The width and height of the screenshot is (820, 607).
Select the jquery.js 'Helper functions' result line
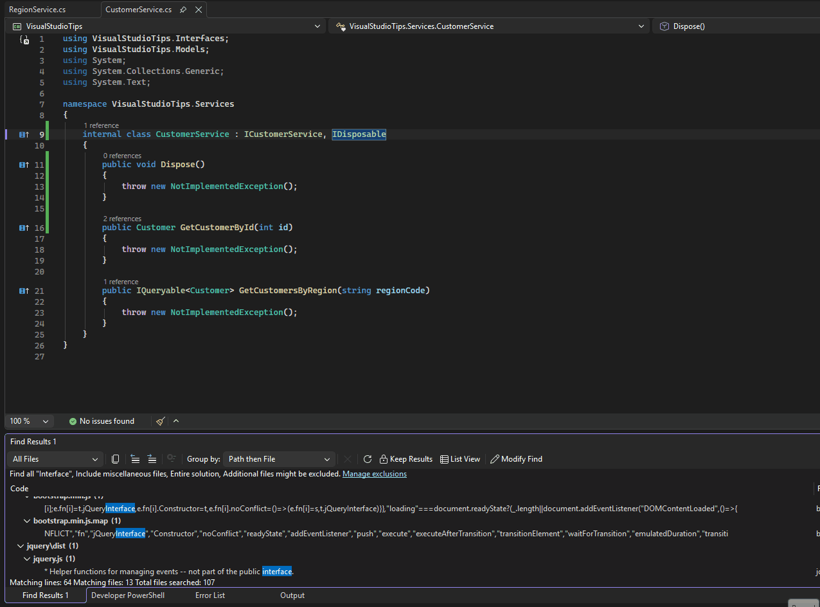[169, 572]
